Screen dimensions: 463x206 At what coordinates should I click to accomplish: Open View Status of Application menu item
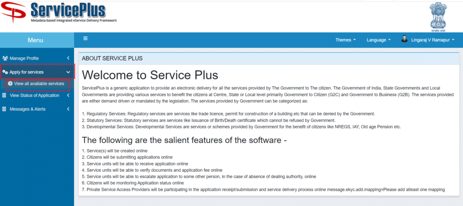pyautogui.click(x=37, y=96)
